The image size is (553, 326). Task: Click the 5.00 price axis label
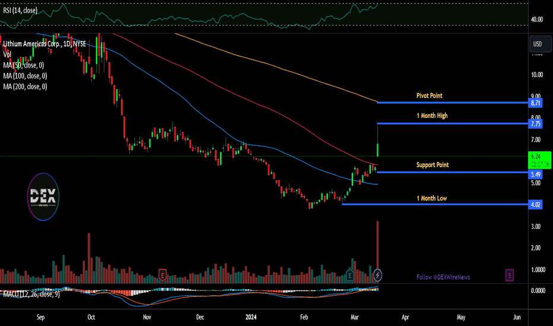pos(536,183)
